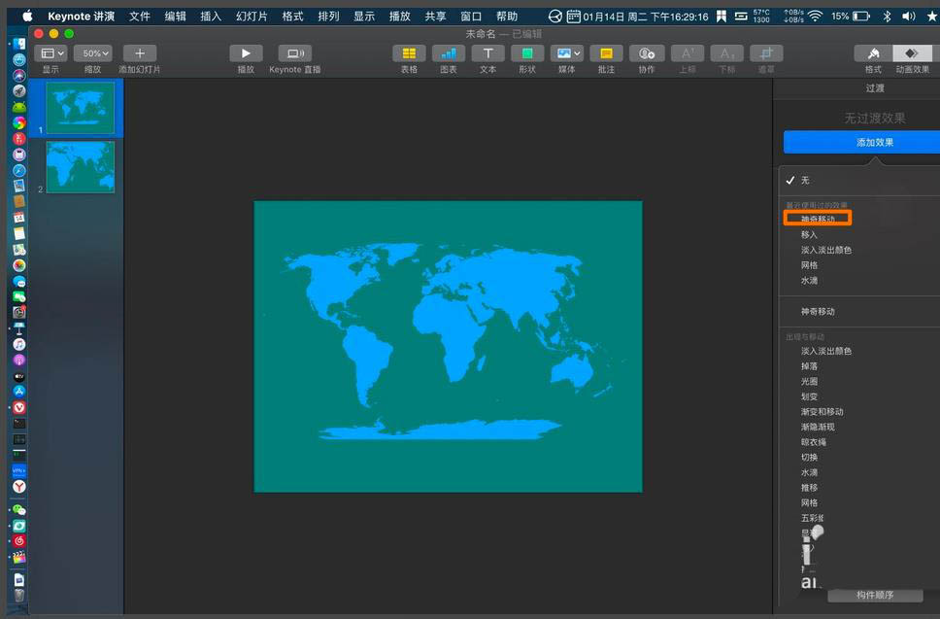
Task: Add a text box with the 文本 icon
Action: point(488,53)
